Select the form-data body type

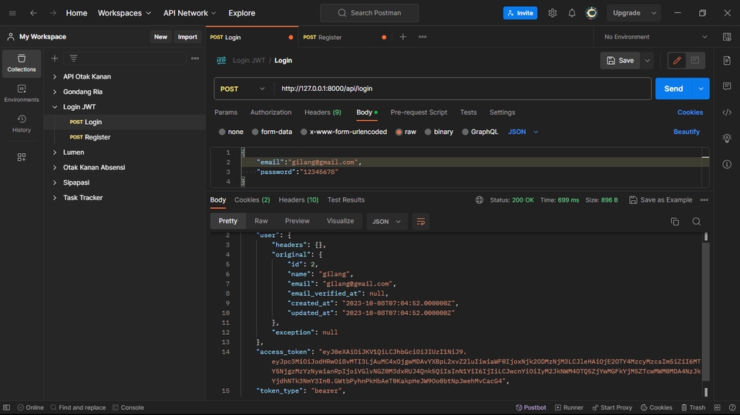coord(256,132)
